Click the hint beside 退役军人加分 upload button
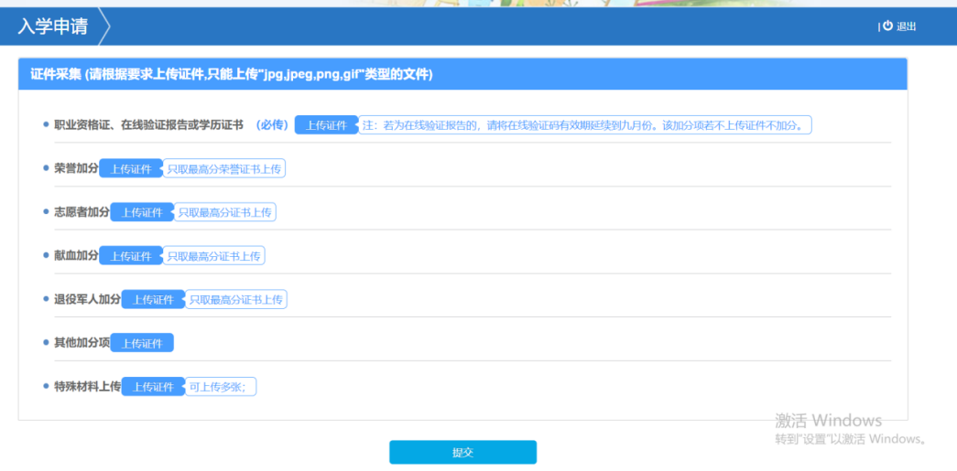 coord(235,299)
